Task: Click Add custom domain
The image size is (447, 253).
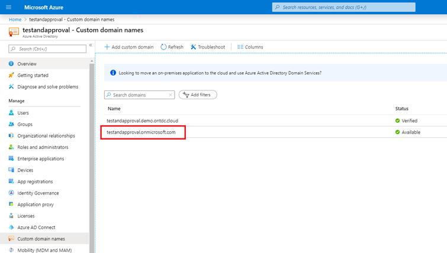Action: tap(129, 47)
